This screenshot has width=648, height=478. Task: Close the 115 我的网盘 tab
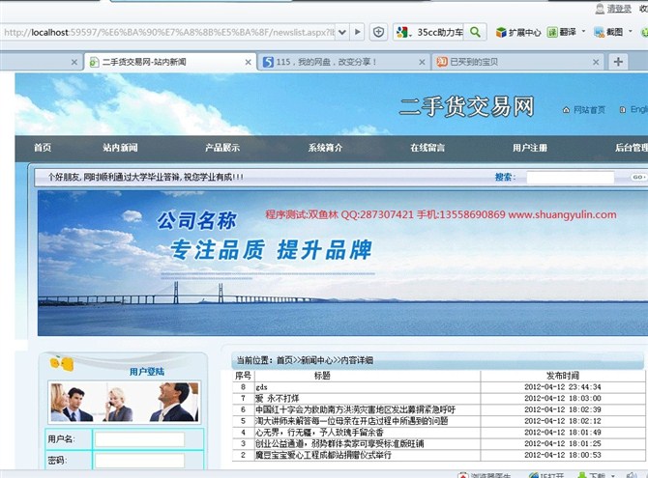[x=422, y=63]
